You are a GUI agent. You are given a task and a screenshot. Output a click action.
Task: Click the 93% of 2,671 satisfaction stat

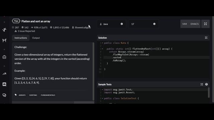click(x=40, y=27)
